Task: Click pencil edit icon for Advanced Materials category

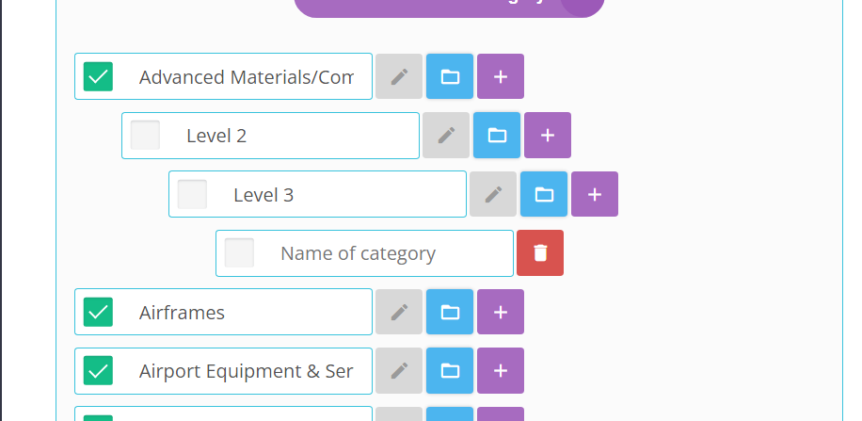Action: pyautogui.click(x=399, y=76)
